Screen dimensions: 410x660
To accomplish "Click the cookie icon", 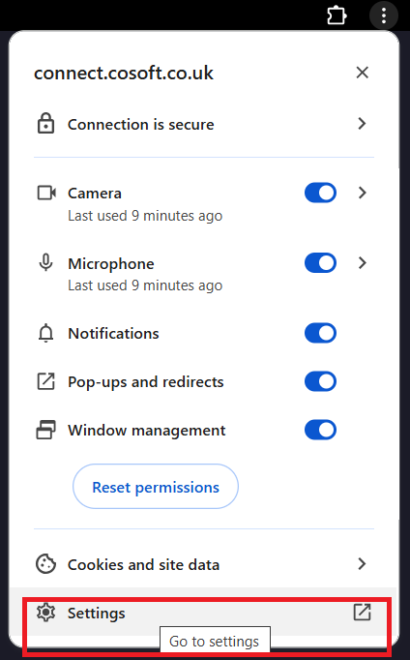I will pyautogui.click(x=45, y=563).
